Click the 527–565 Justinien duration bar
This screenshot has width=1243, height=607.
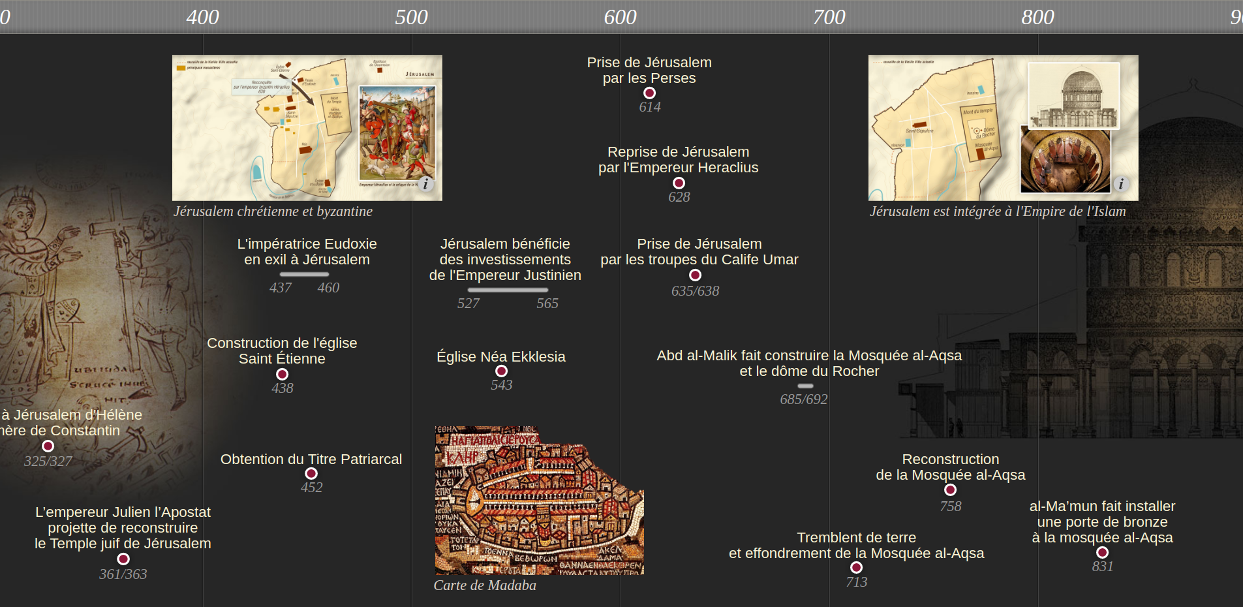click(x=508, y=290)
